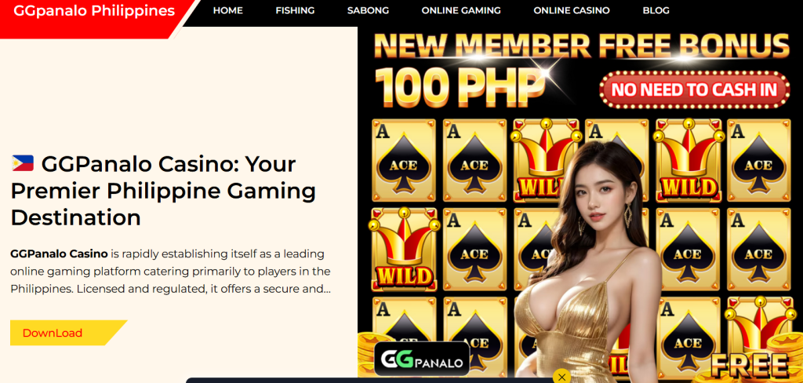Click the NO NEED TO CASH IN badge

(x=695, y=89)
